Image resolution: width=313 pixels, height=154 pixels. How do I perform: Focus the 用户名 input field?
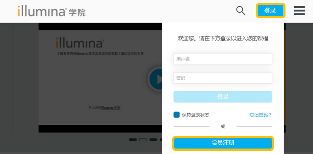[223, 59]
